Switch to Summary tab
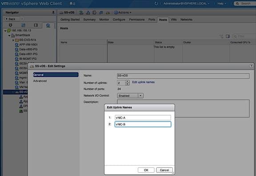 point(89,20)
